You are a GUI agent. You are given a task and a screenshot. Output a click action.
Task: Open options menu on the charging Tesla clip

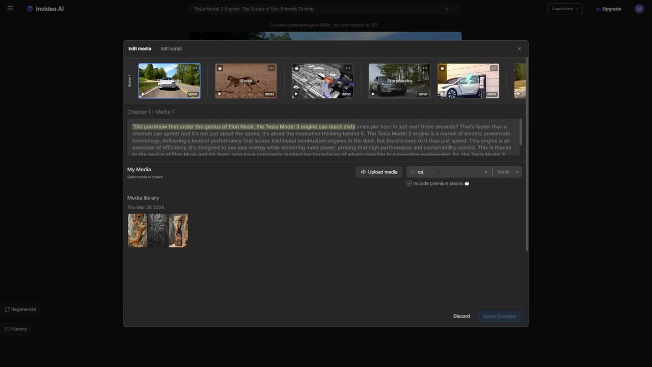(494, 68)
